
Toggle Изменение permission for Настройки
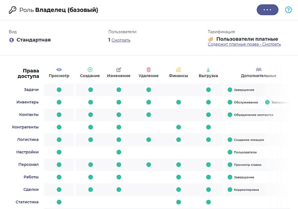pos(119,152)
